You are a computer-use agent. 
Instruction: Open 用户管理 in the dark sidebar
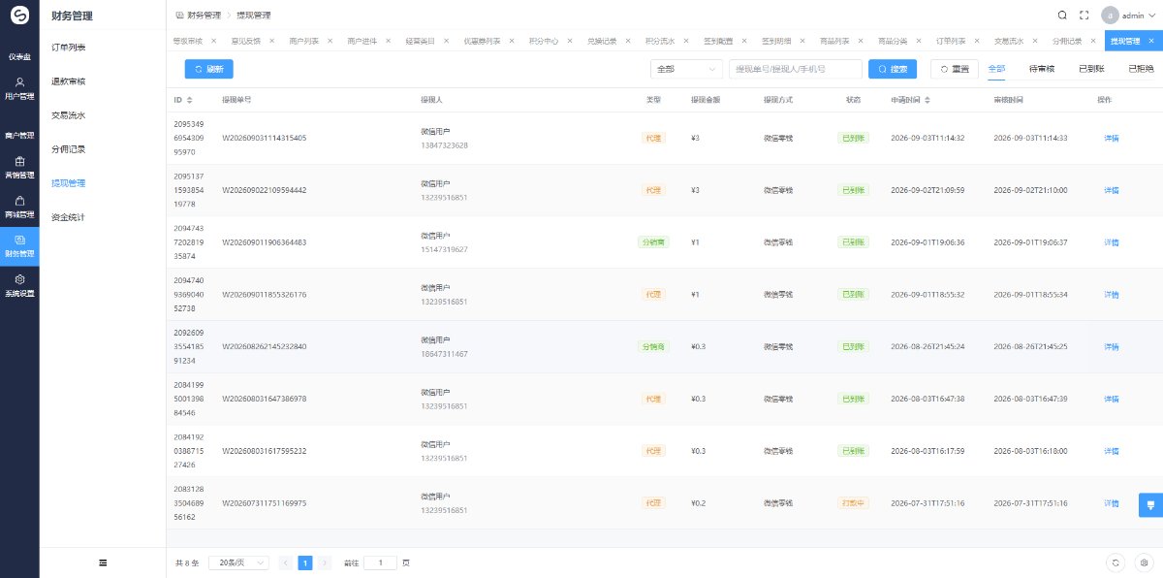tap(19, 88)
